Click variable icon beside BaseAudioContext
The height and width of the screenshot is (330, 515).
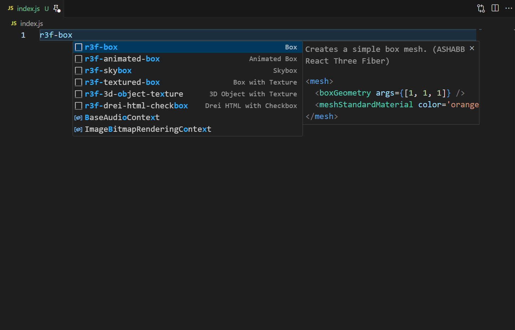78,118
